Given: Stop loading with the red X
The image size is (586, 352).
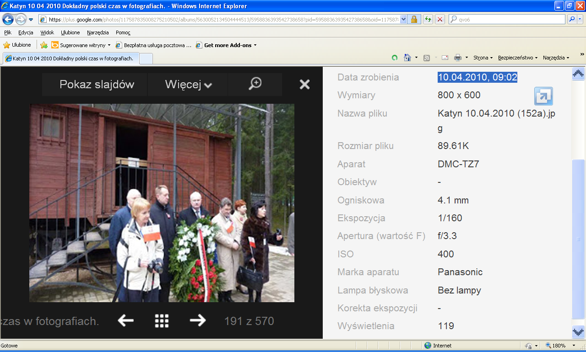Looking at the screenshot, I should pyautogui.click(x=439, y=19).
